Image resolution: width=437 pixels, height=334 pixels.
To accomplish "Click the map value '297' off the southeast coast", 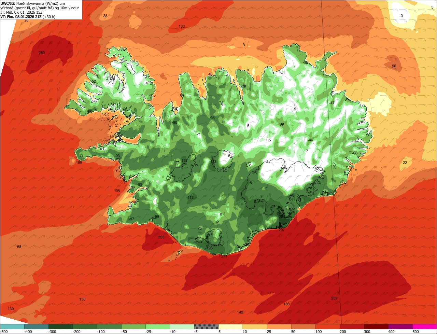I will 282,230.
